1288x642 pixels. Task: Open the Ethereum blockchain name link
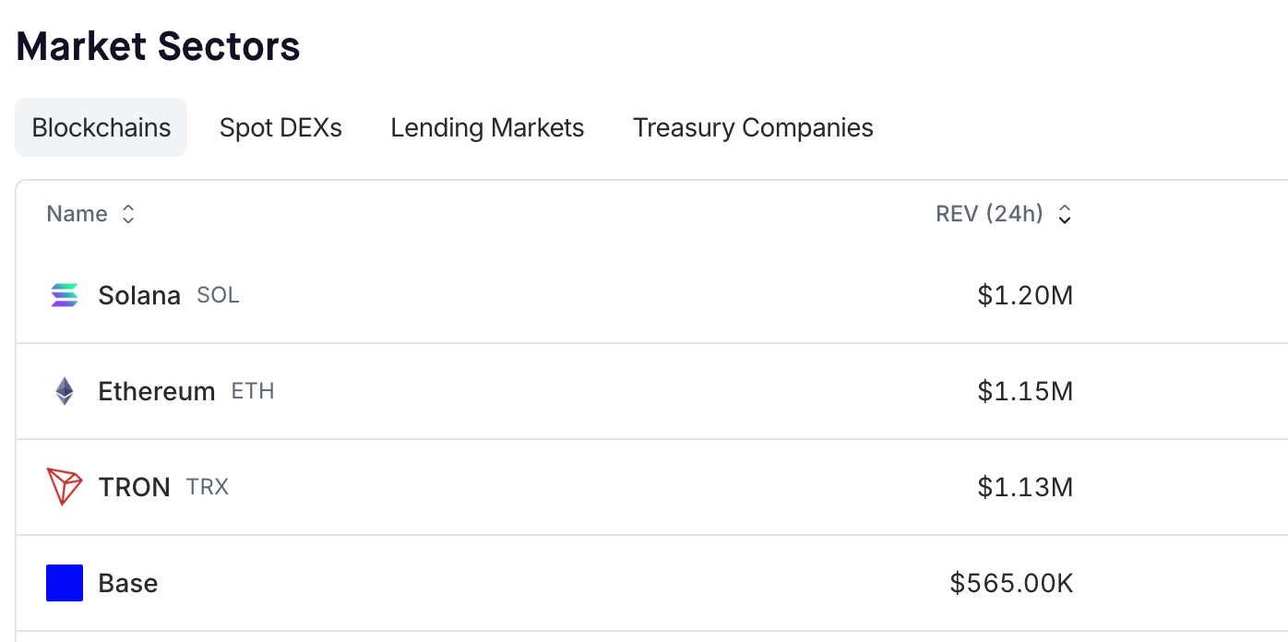point(157,391)
